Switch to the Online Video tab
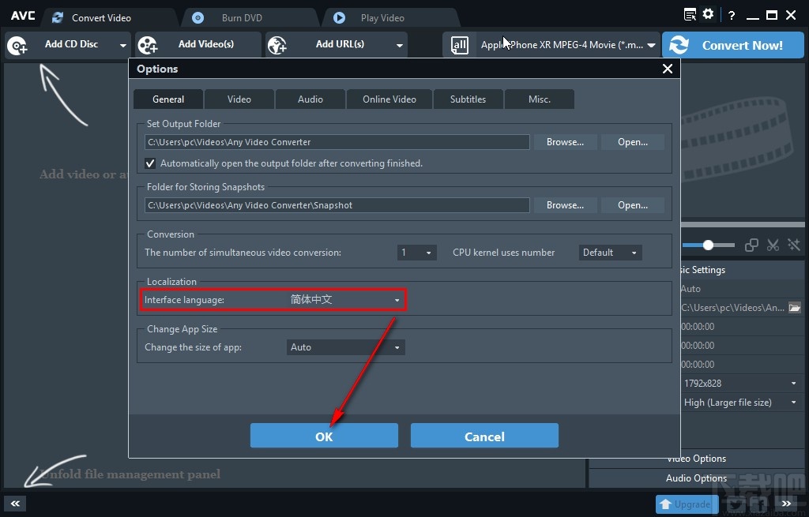The height and width of the screenshot is (517, 809). tap(389, 99)
